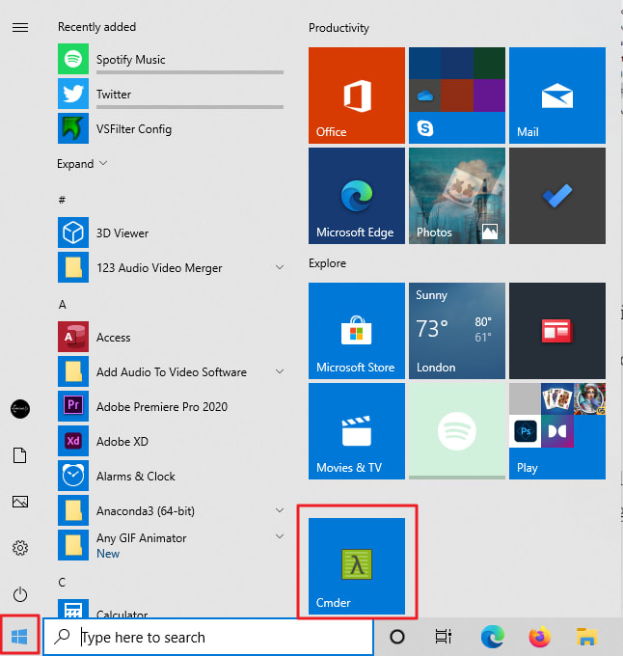Click the C letter header in app list

click(x=62, y=582)
